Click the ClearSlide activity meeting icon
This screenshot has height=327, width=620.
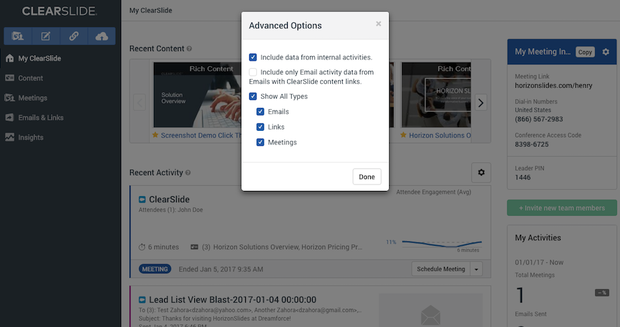[x=143, y=199]
